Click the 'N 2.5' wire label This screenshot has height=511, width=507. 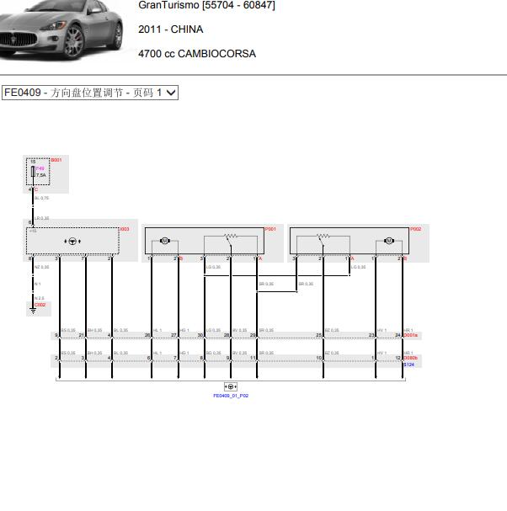point(39,299)
